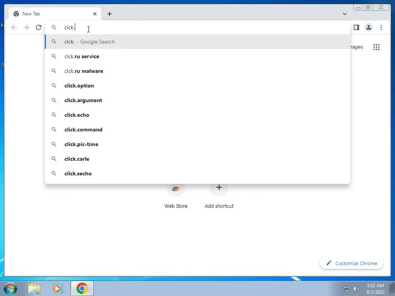
Task: Select the 'click.command' suggestion
Action: 197,129
